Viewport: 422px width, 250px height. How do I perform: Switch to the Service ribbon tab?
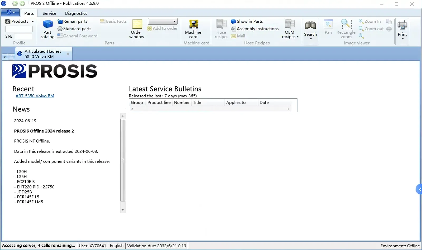[49, 13]
